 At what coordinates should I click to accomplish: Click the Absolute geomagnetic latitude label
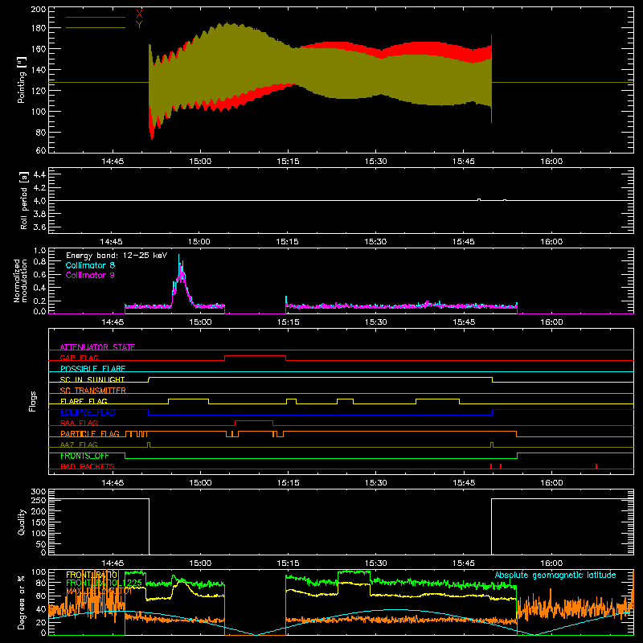coord(555,575)
